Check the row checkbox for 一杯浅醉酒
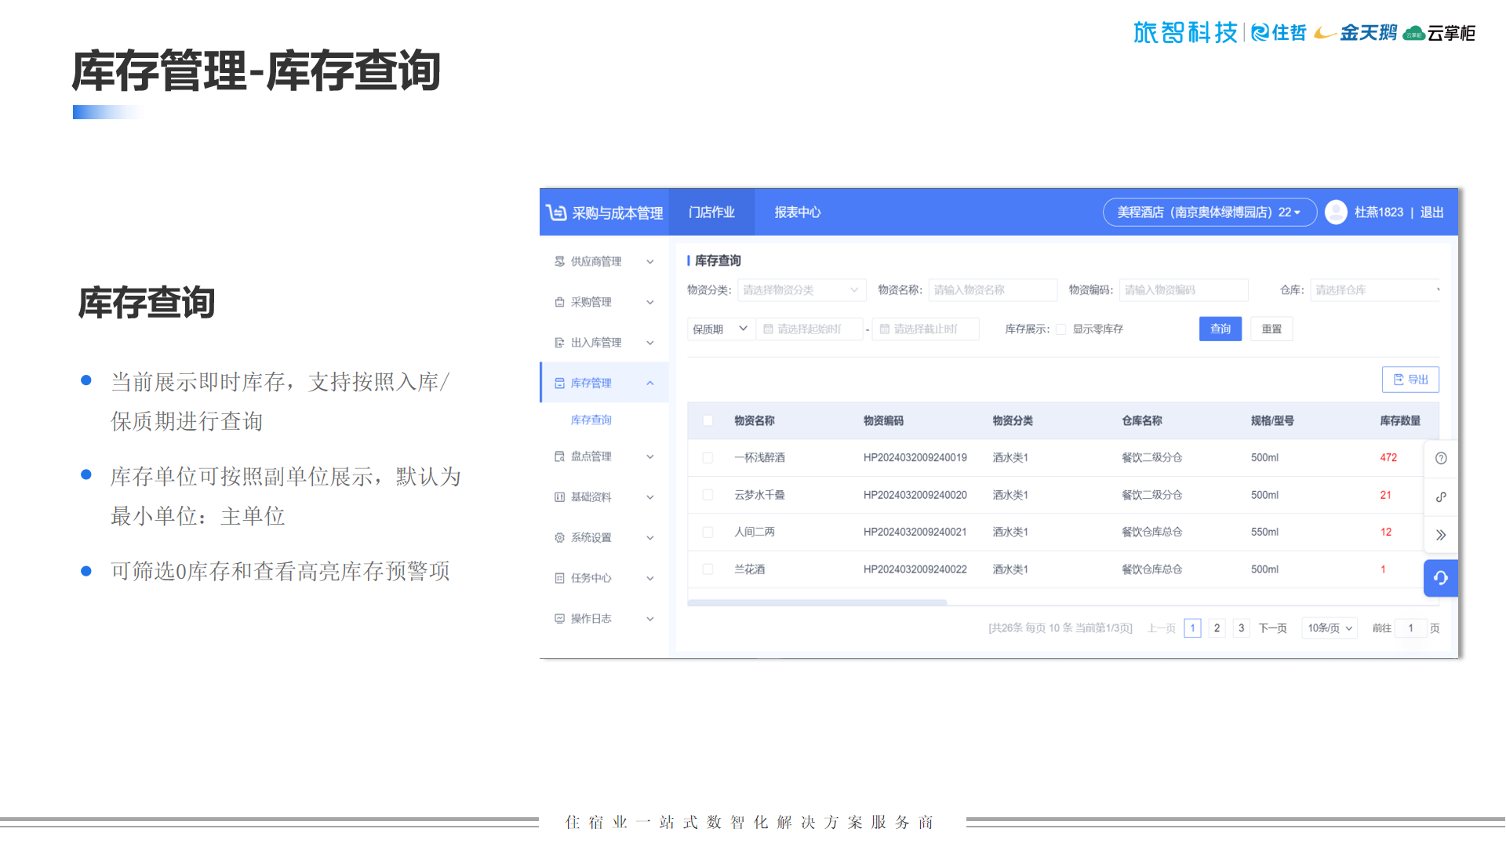This screenshot has width=1506, height=847. [708, 457]
